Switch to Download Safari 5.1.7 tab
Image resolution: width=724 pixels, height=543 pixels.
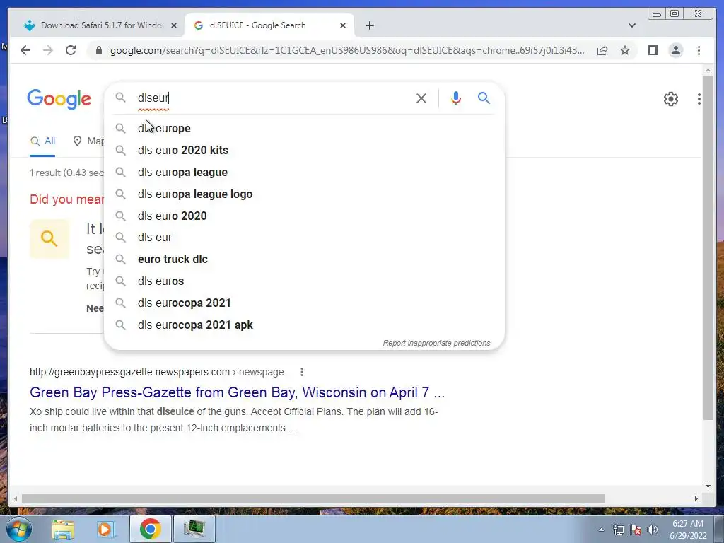click(x=95, y=25)
